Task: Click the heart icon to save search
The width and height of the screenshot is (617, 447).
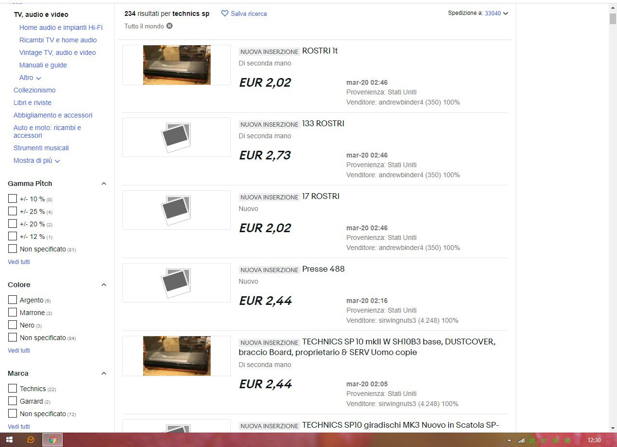Action: (x=225, y=13)
